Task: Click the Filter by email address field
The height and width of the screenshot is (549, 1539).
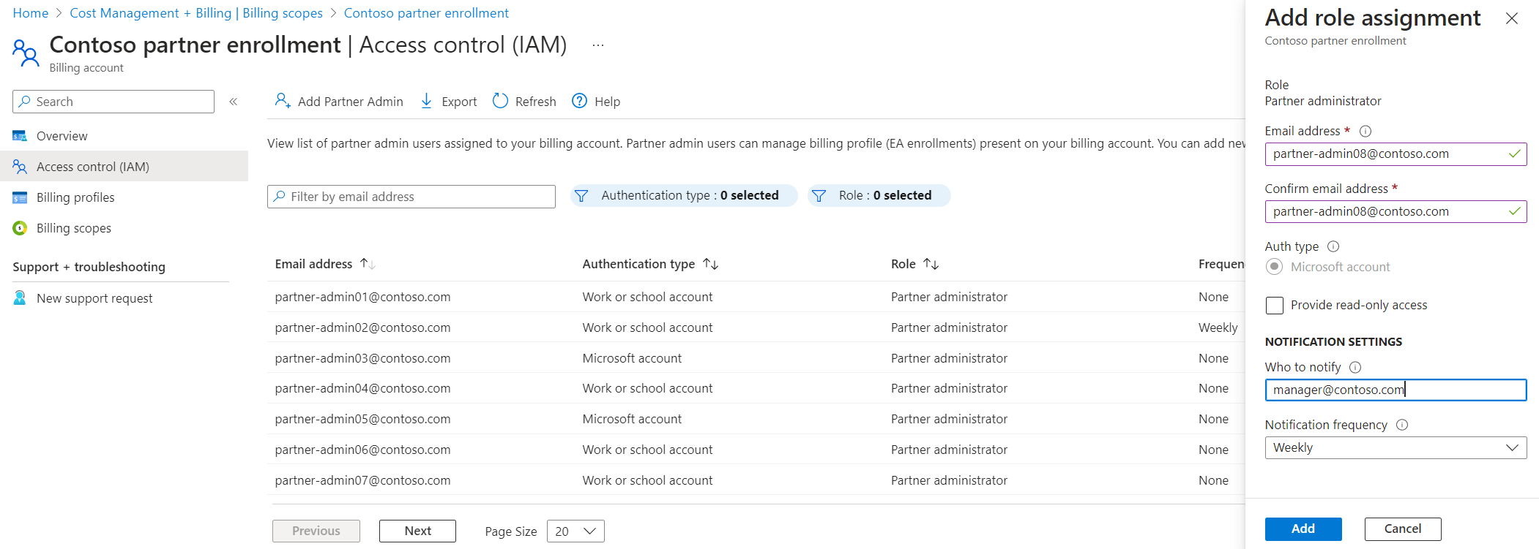Action: coord(411,197)
